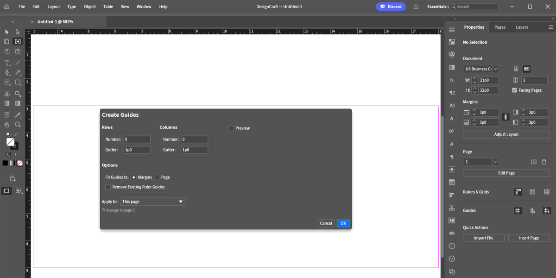
Task: Click Rows Number input field
Action: [137, 139]
